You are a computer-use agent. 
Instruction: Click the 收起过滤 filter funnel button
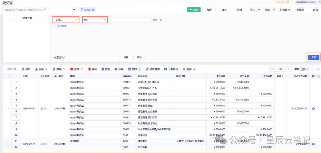(x=87, y=10)
